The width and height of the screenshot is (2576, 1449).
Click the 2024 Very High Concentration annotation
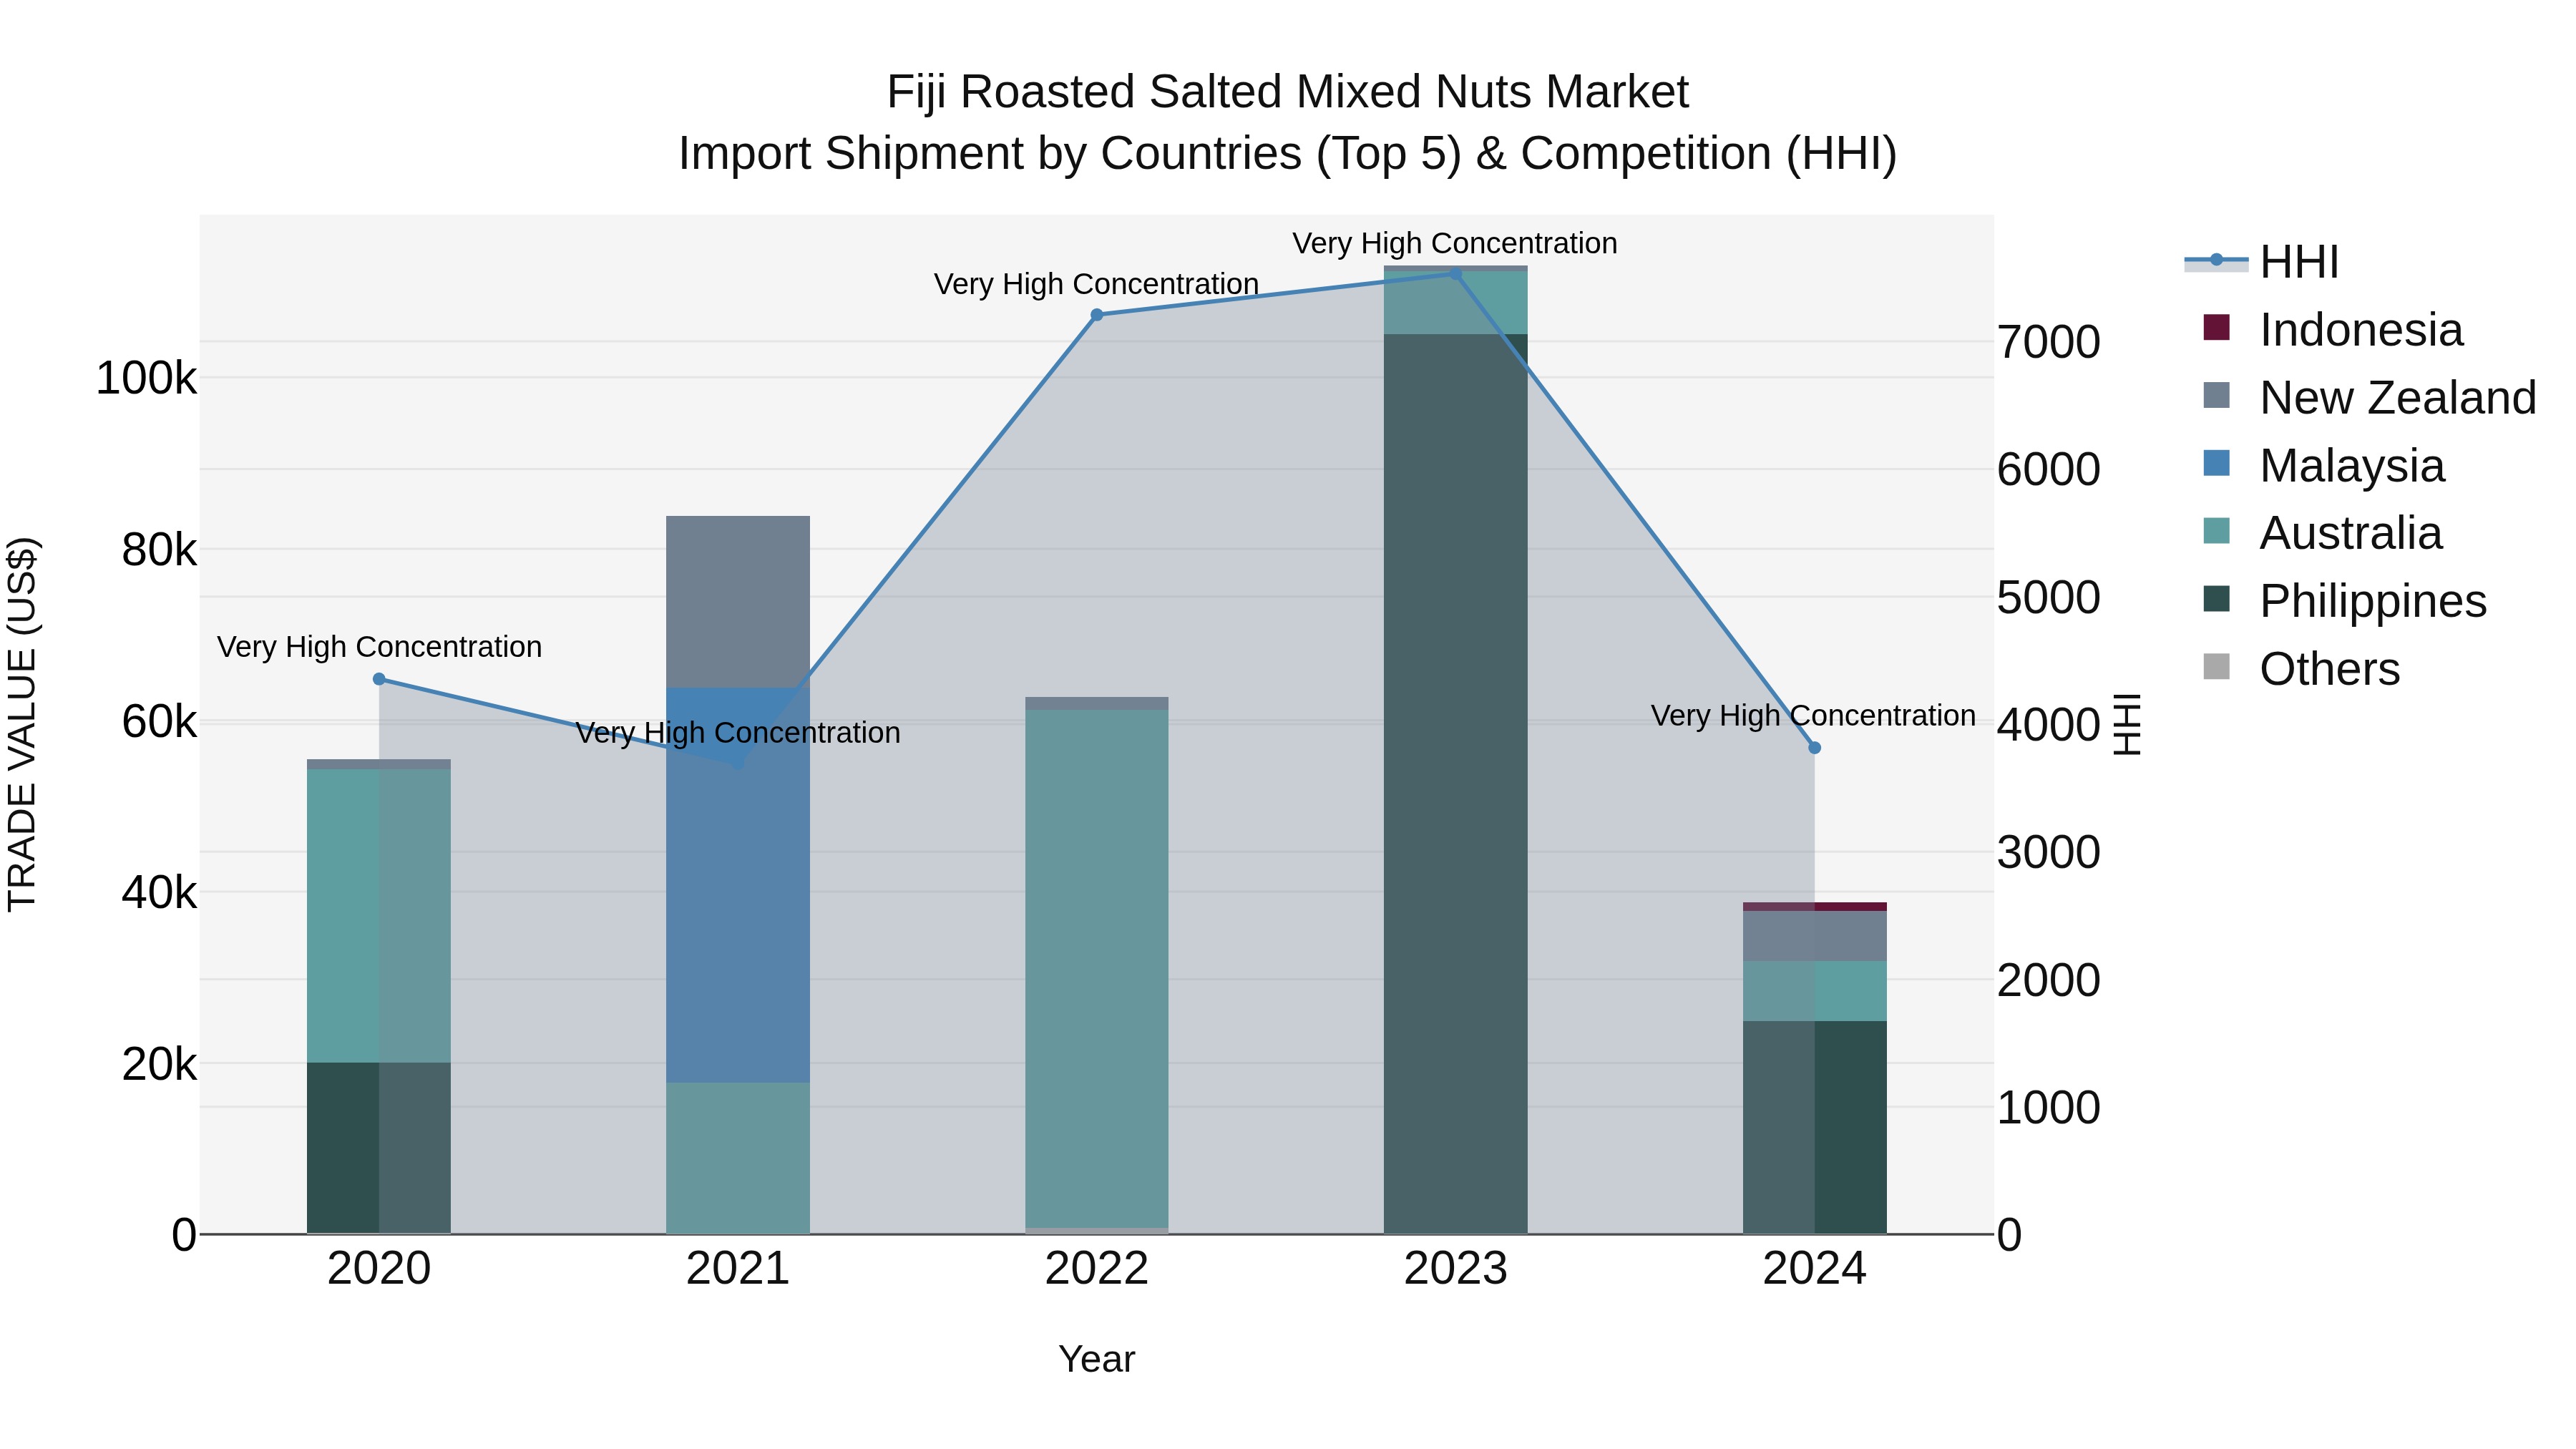1813,716
